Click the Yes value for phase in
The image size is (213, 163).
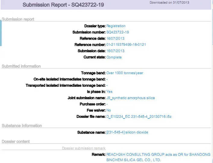(x=109, y=92)
